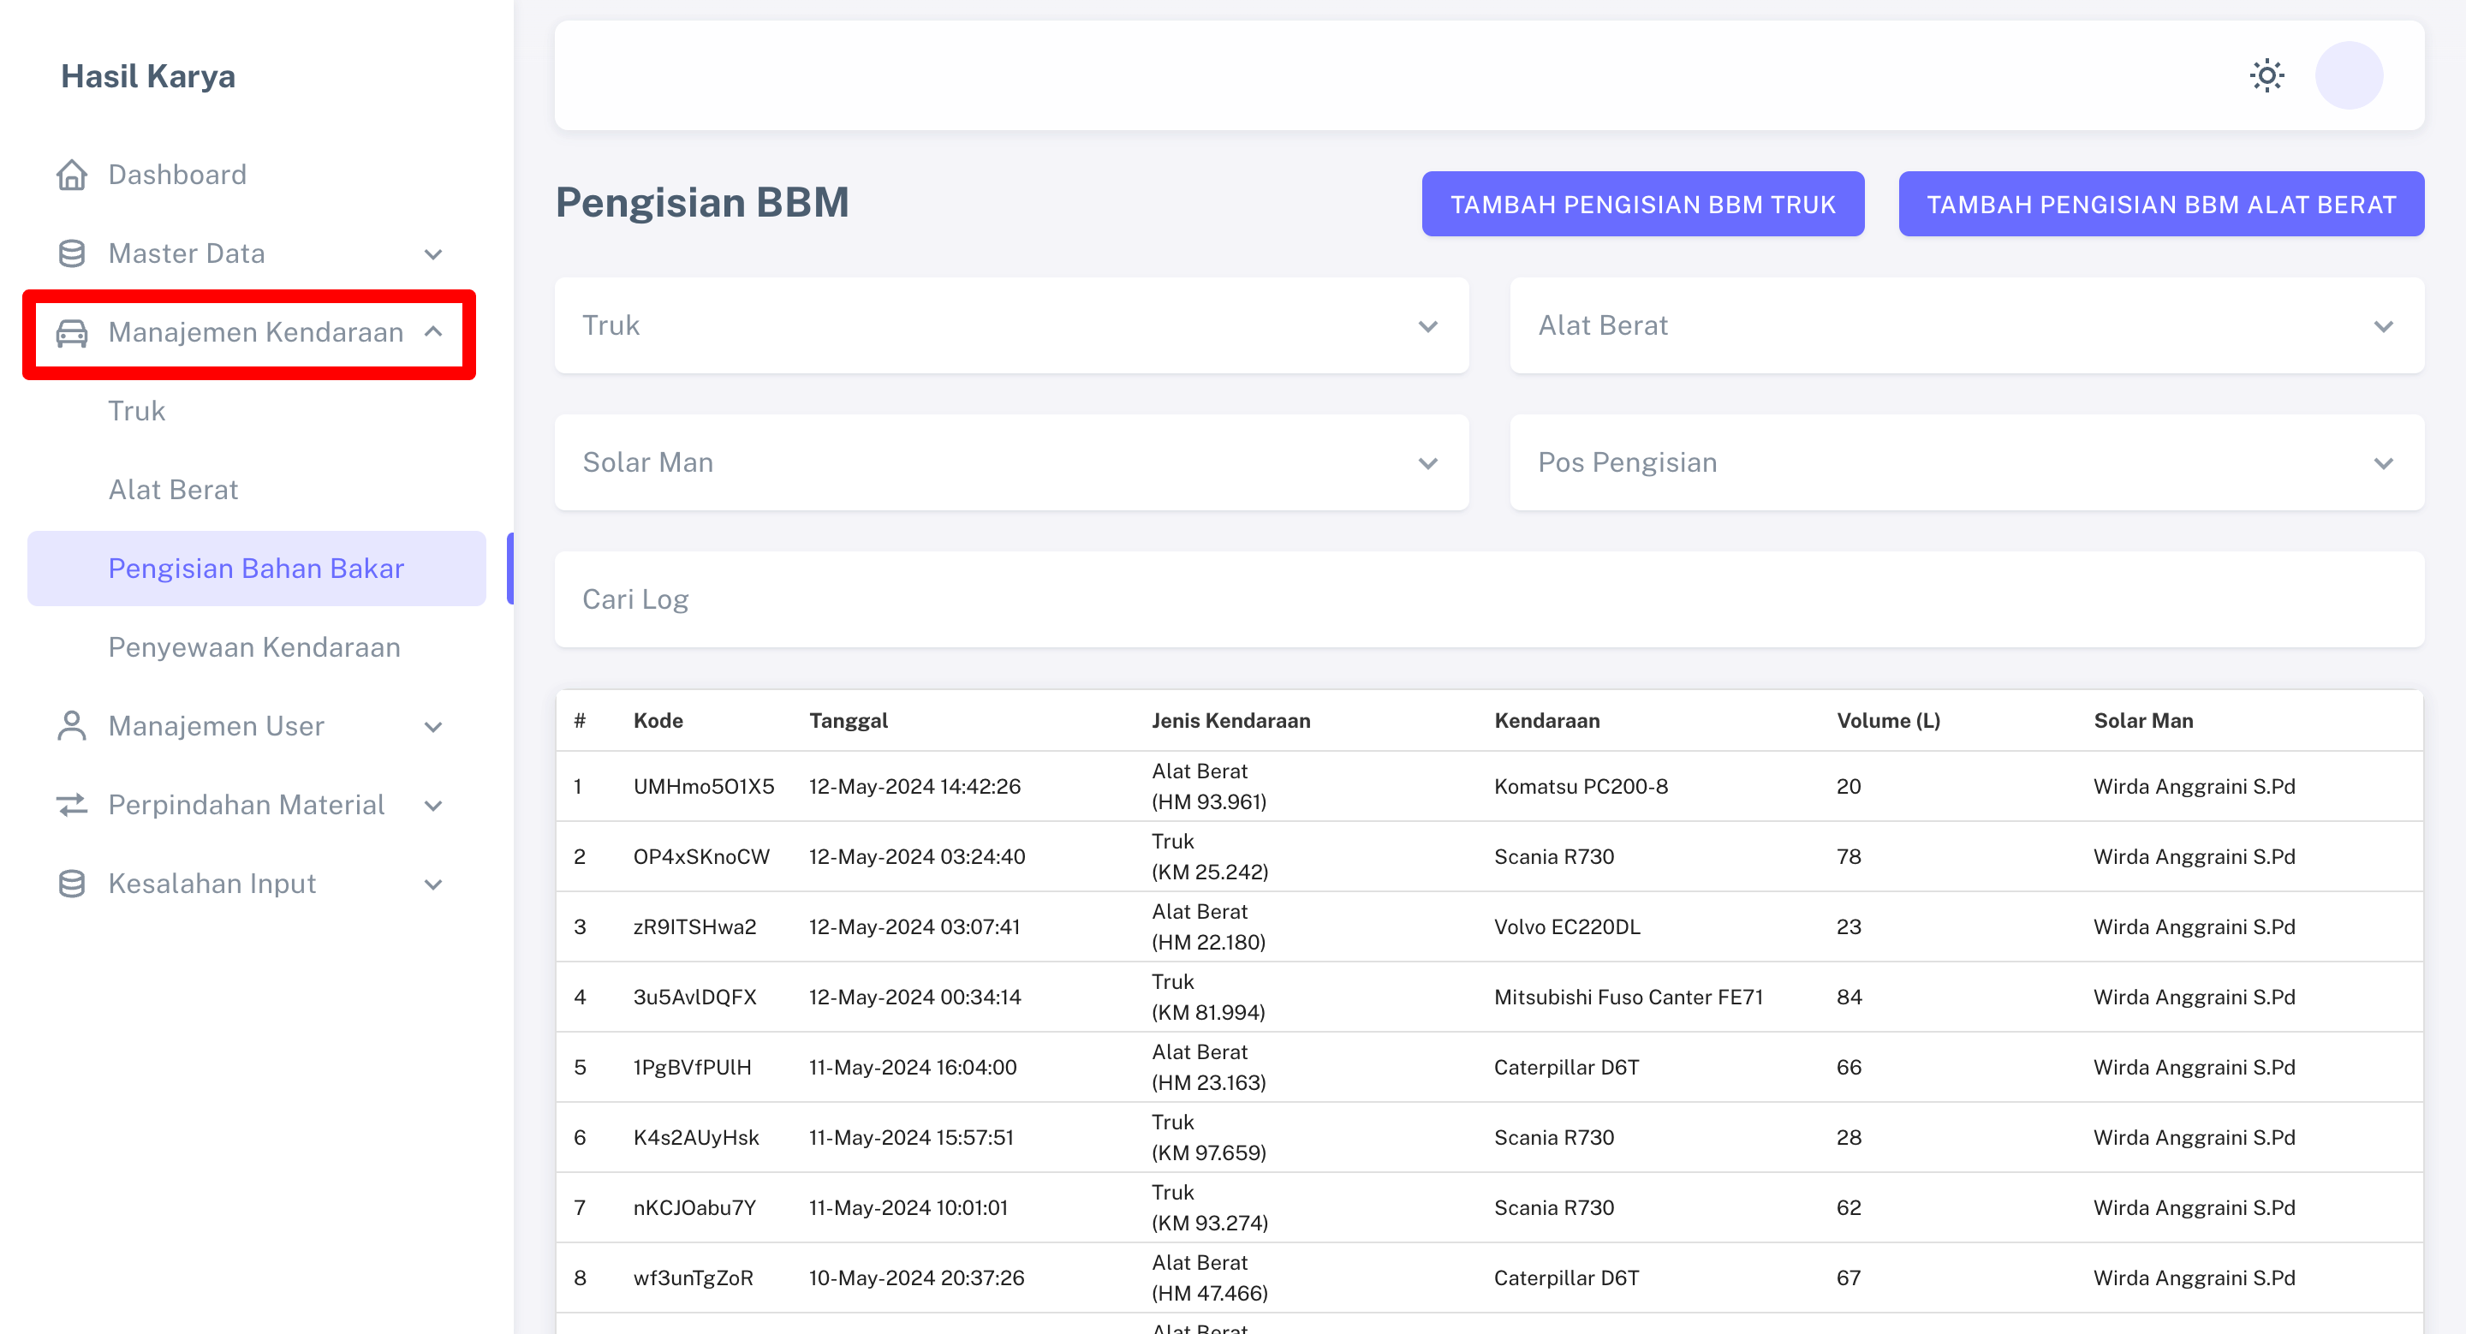This screenshot has height=1334, width=2466.
Task: Open the Truk filter dropdown
Action: 1011,325
